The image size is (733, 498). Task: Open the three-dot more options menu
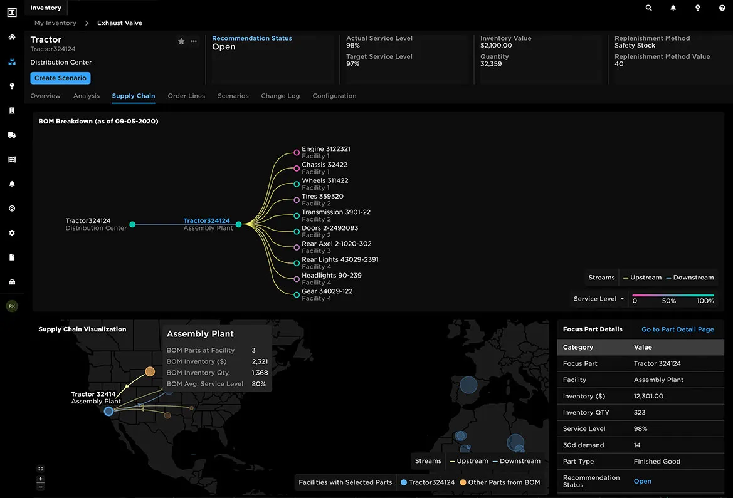coord(194,41)
